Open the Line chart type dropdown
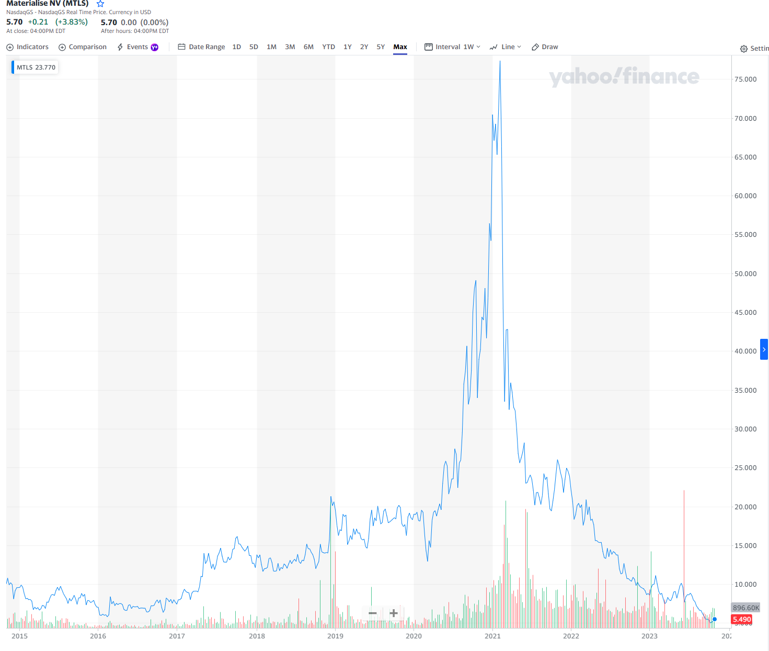The image size is (769, 651). [506, 47]
